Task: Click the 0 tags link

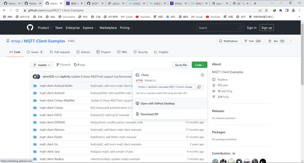Action: [x=79, y=65]
